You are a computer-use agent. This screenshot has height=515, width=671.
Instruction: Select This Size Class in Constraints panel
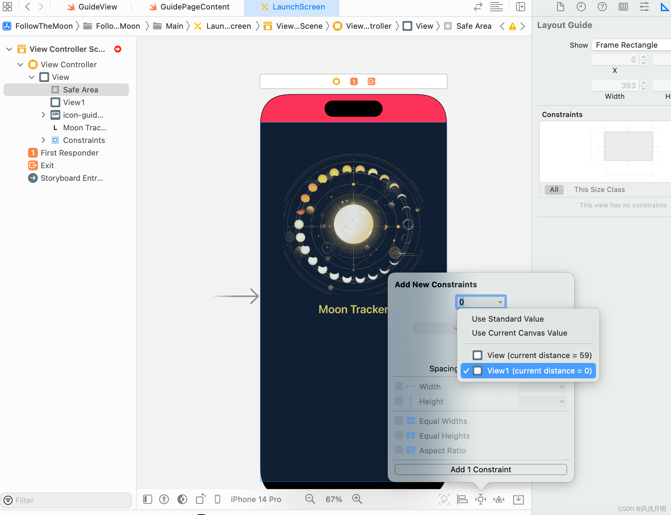(x=599, y=190)
